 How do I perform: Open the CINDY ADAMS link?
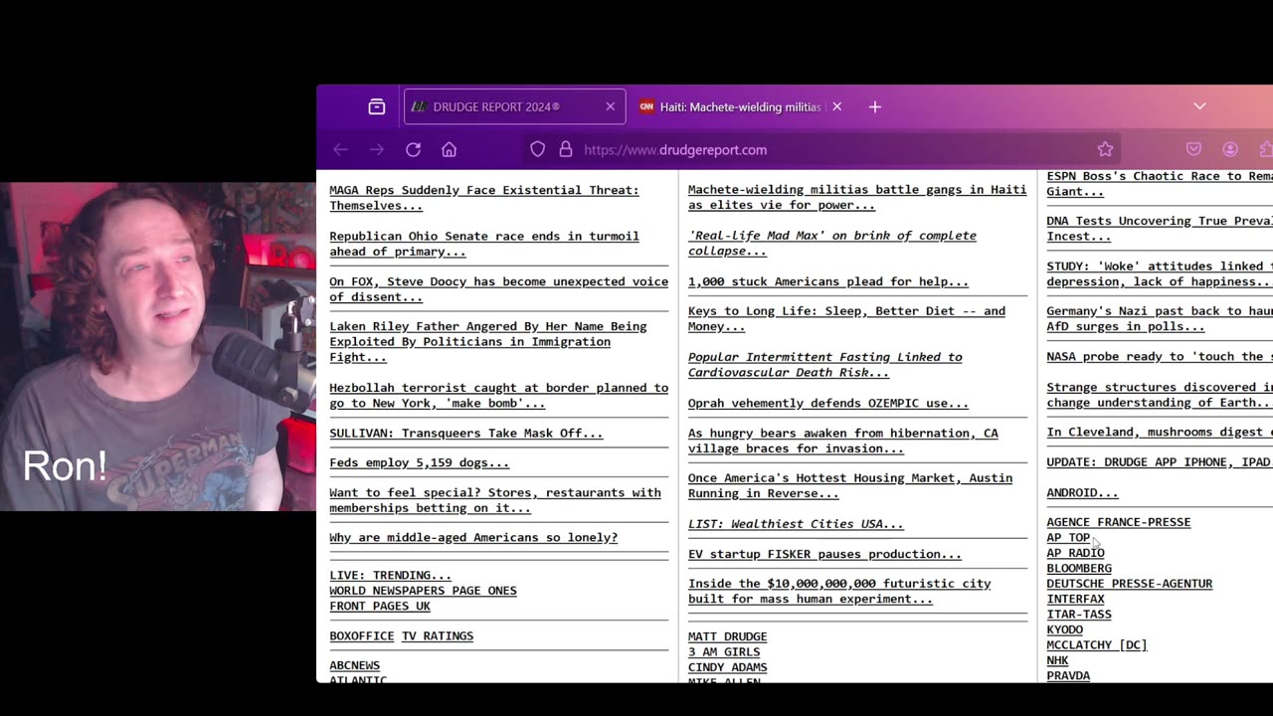click(x=727, y=667)
